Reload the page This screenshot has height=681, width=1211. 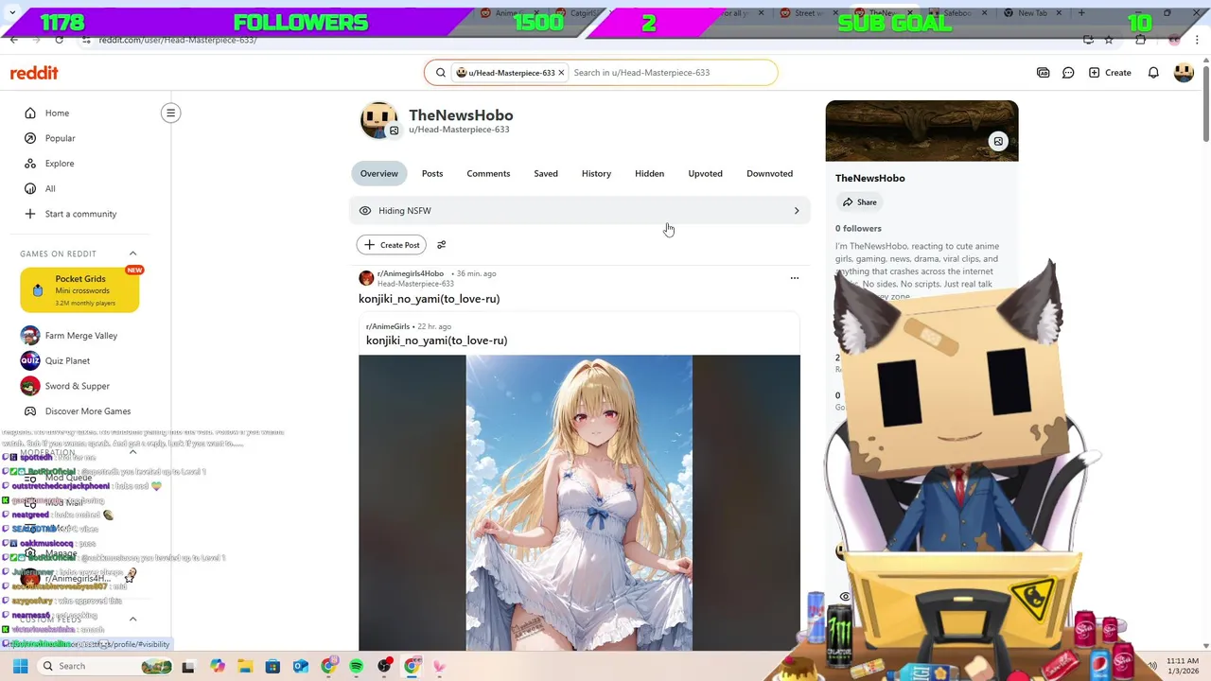point(59,40)
